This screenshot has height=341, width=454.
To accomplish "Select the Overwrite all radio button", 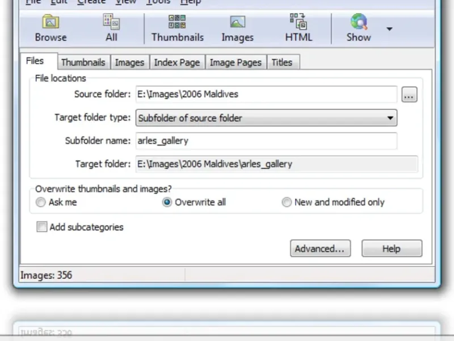I will 167,202.
